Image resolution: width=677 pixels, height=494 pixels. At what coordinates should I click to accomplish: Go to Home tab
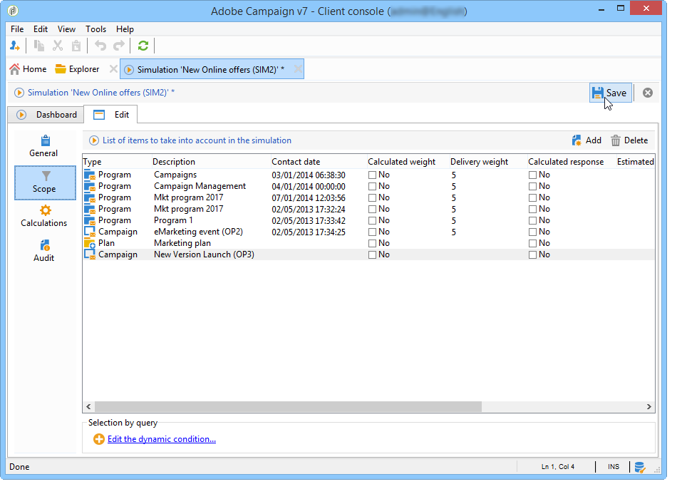[x=28, y=69]
